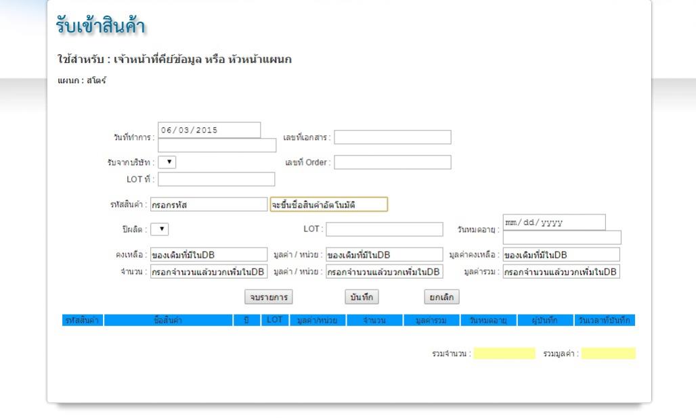The width and height of the screenshot is (696, 418).
Task: Click the ผู้บันทึก table column header
Action: pos(545,320)
